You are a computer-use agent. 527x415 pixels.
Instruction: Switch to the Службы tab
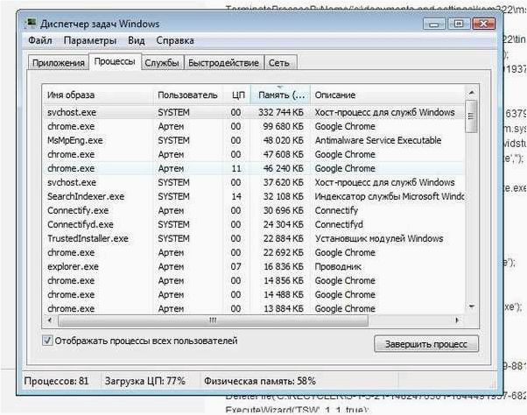pos(162,63)
